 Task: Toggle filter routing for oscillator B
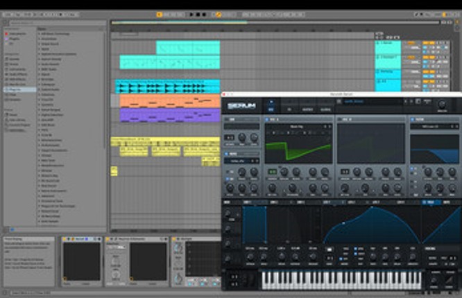[412, 174]
